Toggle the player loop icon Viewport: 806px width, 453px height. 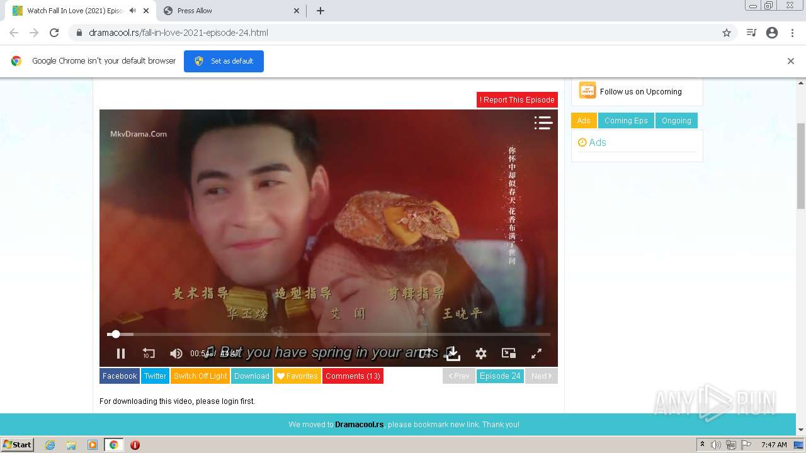click(x=426, y=353)
